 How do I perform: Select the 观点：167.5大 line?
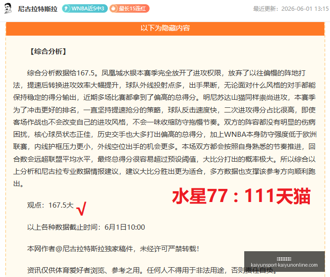coord(50,205)
